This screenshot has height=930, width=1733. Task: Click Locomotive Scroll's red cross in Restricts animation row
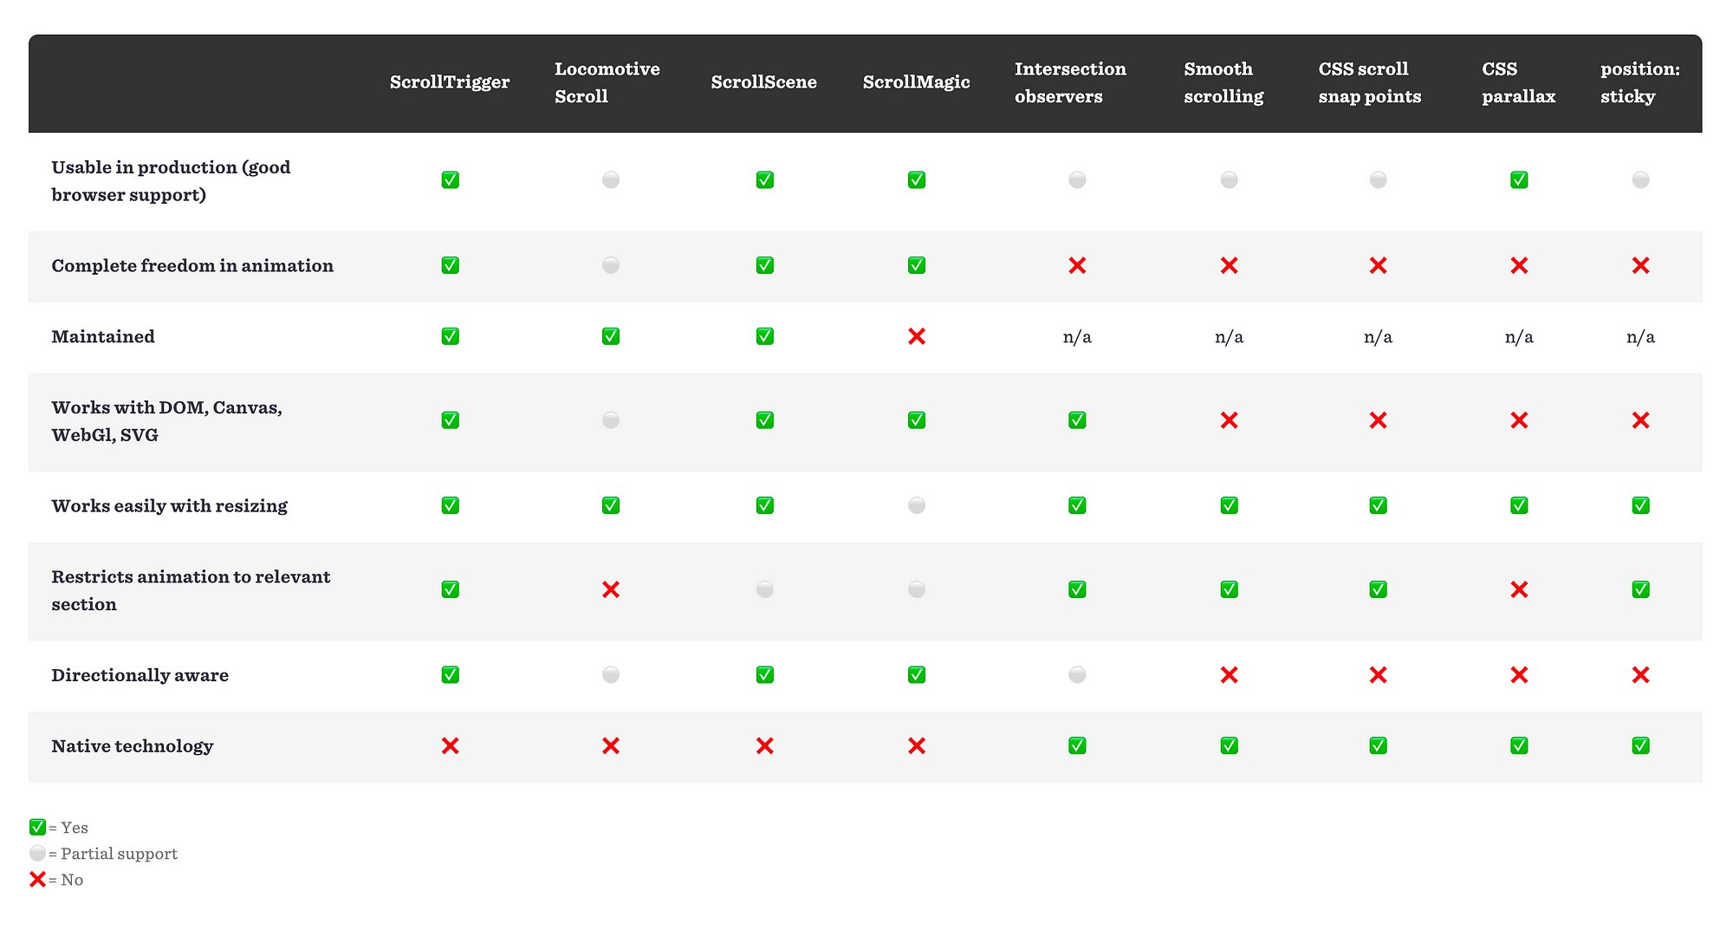pyautogui.click(x=611, y=589)
